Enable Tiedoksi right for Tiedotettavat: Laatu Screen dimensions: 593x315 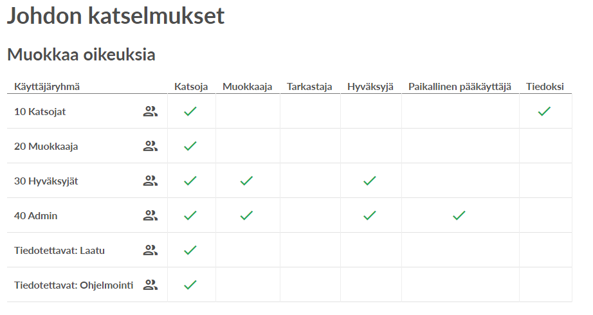[545, 251]
